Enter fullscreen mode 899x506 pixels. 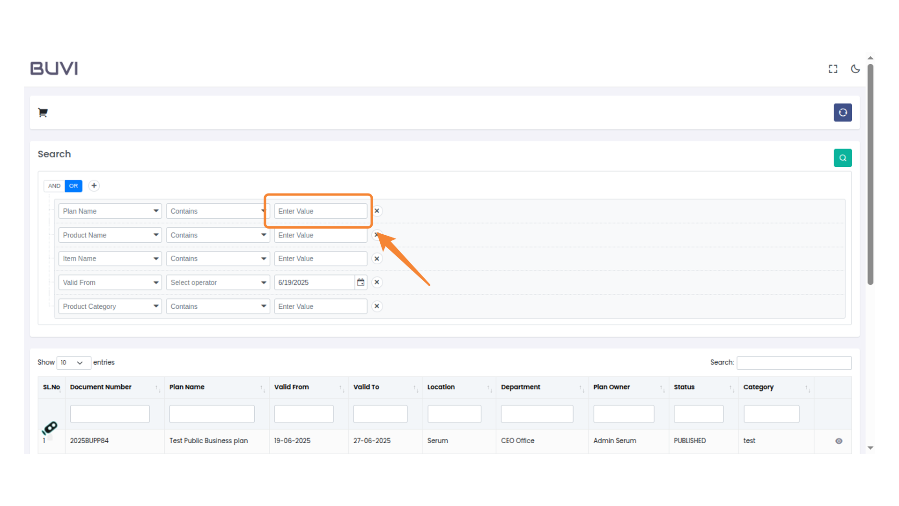tap(833, 68)
